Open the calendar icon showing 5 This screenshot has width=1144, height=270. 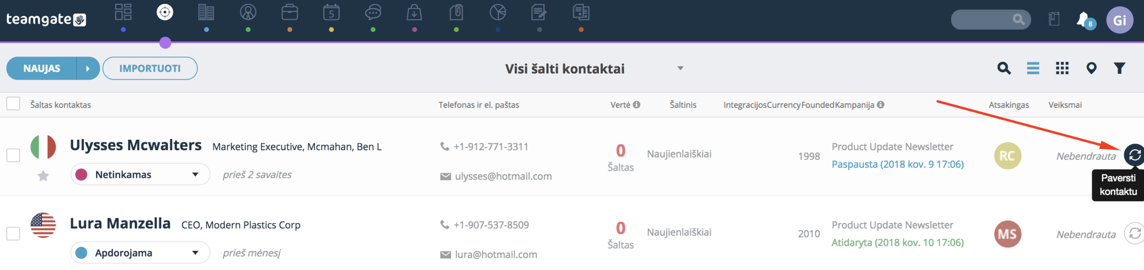pos(331,12)
